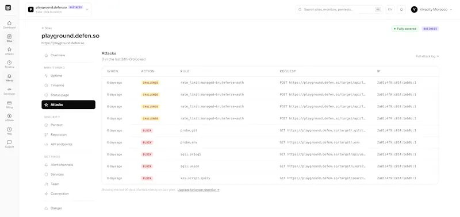Open Timeline clock icon in left rail
This screenshot has width=460, height=217.
(9, 64)
